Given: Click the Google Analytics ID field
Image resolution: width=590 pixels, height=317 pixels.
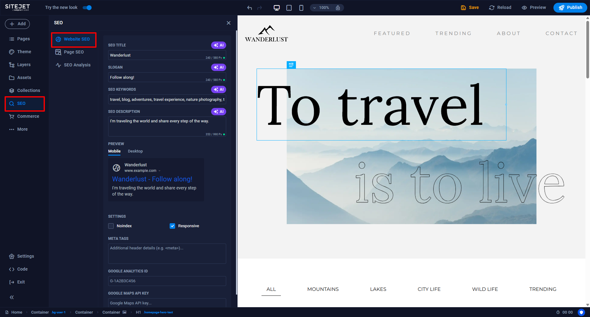Looking at the screenshot, I should 167,281.
